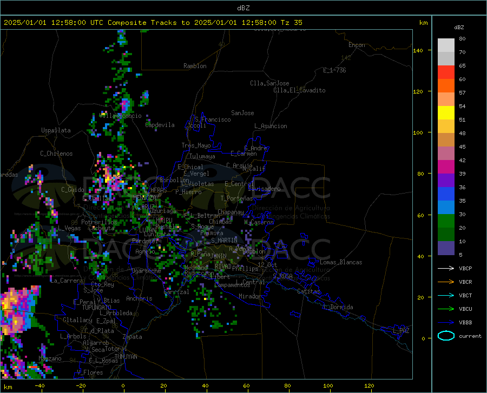Select the slate purple 5–10 dBZ swatch
The width and height of the screenshot is (487, 393).
446,248
